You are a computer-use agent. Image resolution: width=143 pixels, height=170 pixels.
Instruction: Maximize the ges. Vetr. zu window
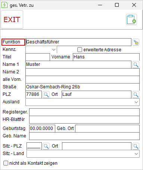(117, 5)
